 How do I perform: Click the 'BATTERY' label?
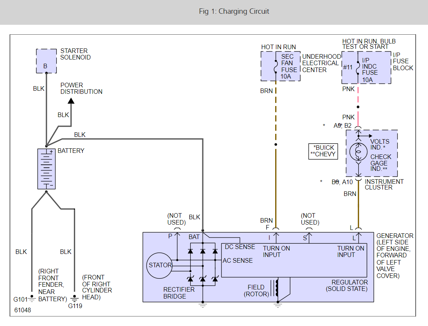pyautogui.click(x=71, y=151)
